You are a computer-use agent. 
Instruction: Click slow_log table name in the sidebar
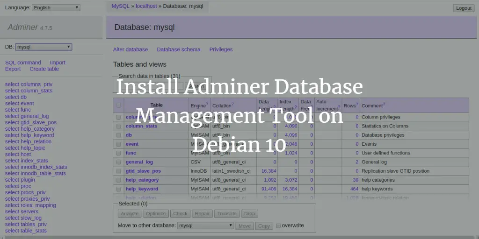point(31,218)
